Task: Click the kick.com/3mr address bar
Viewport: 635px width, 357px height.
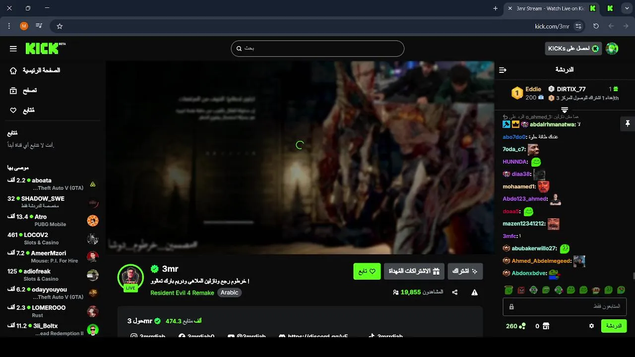Action: tap(552, 26)
